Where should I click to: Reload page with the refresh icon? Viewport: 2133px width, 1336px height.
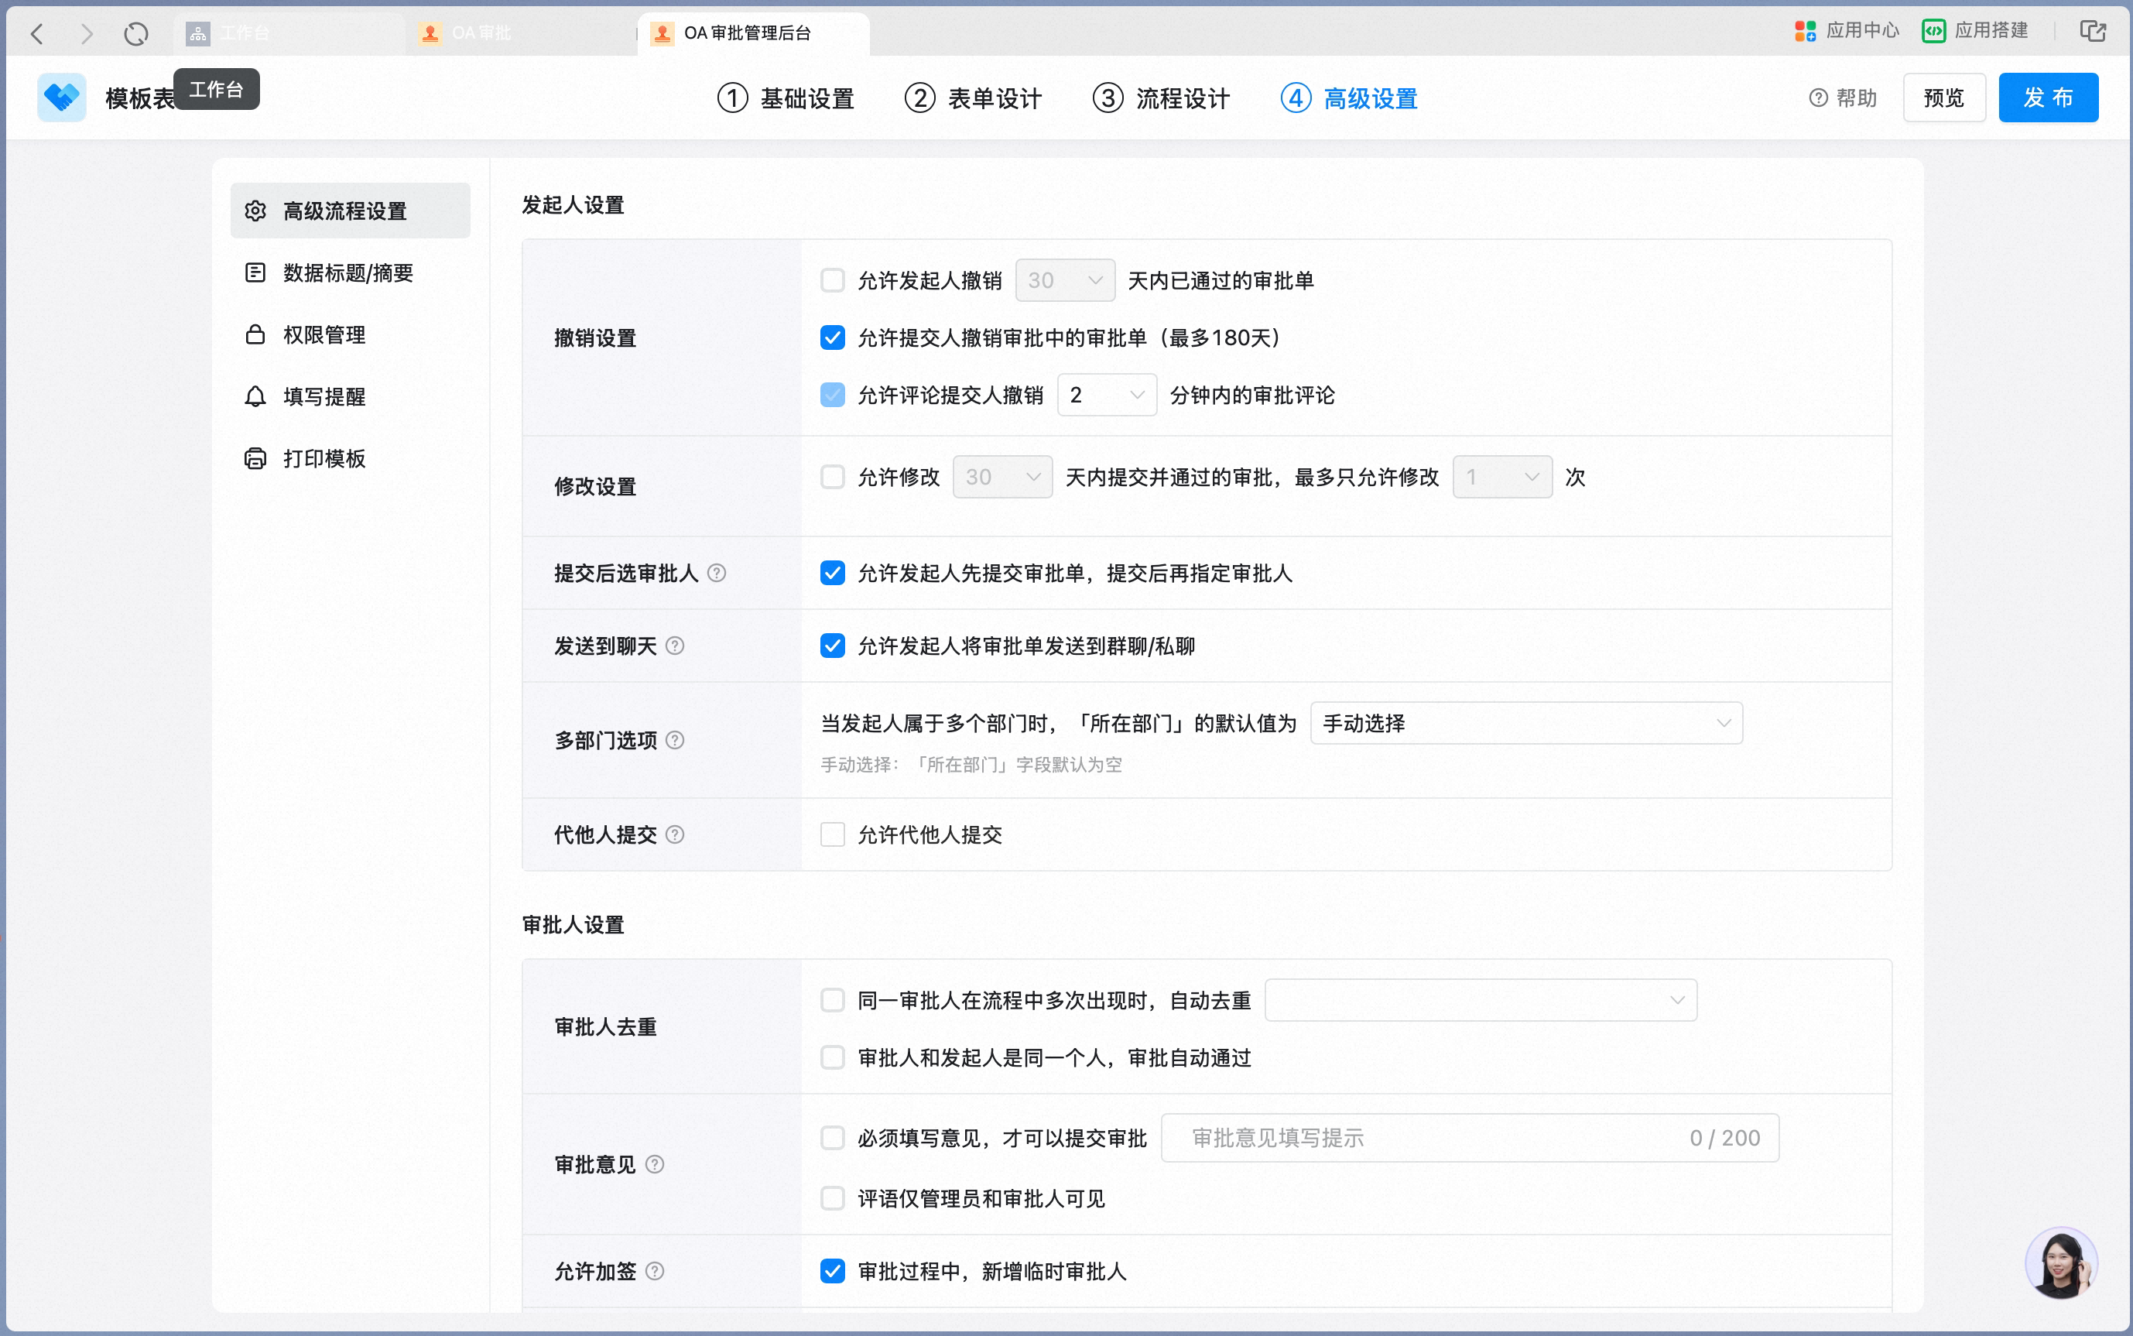(x=136, y=33)
